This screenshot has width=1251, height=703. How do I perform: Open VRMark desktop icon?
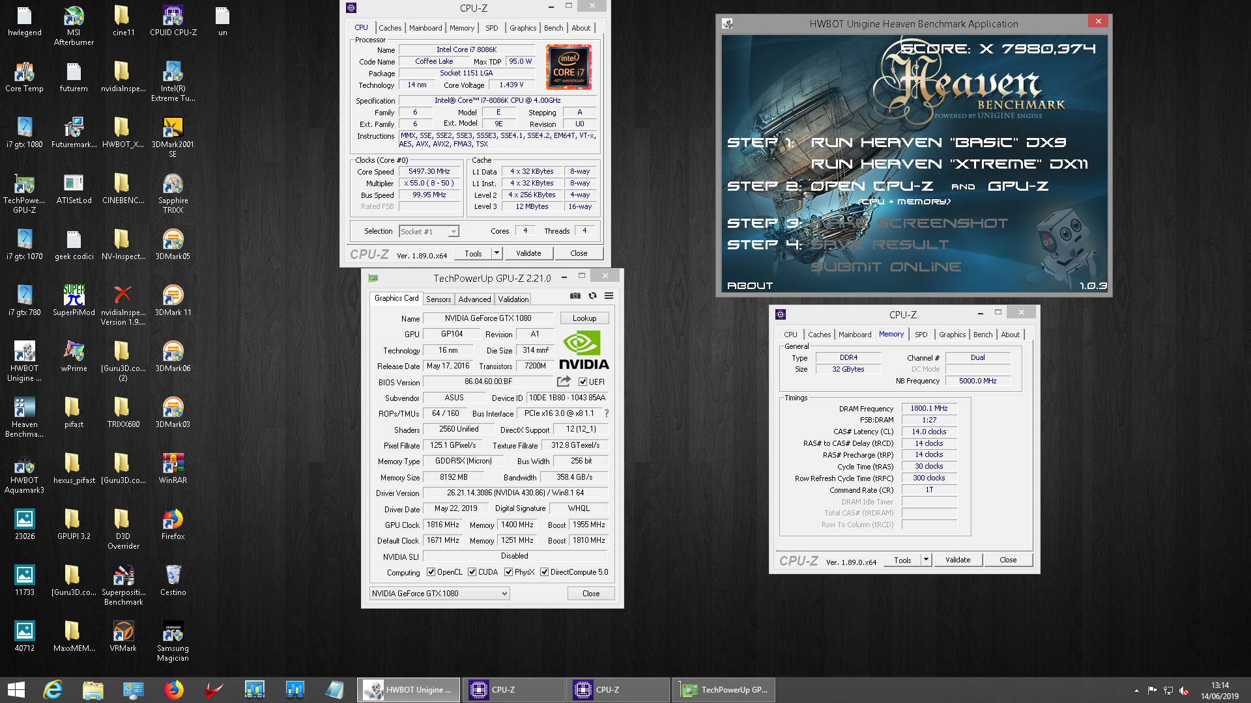point(123,637)
